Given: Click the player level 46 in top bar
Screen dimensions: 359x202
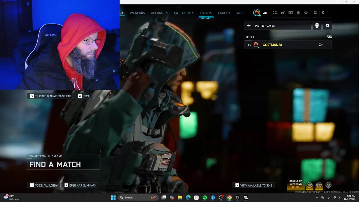Looking at the screenshot, I should 265,13.
